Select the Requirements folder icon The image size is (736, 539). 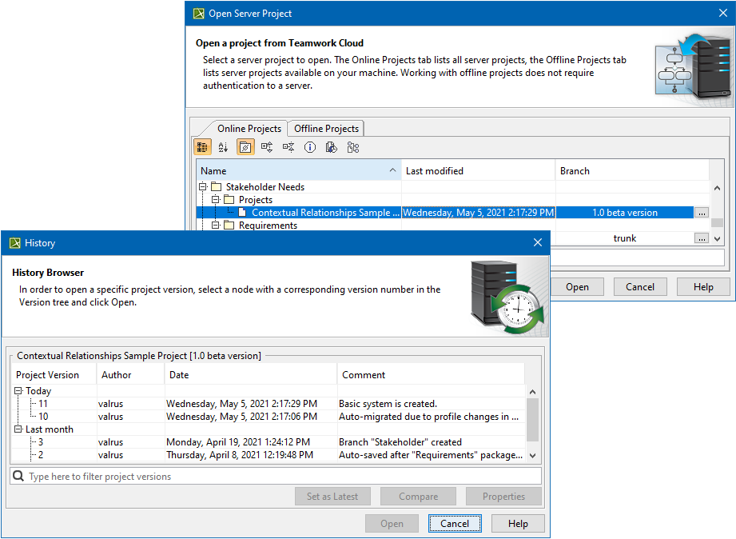point(229,225)
